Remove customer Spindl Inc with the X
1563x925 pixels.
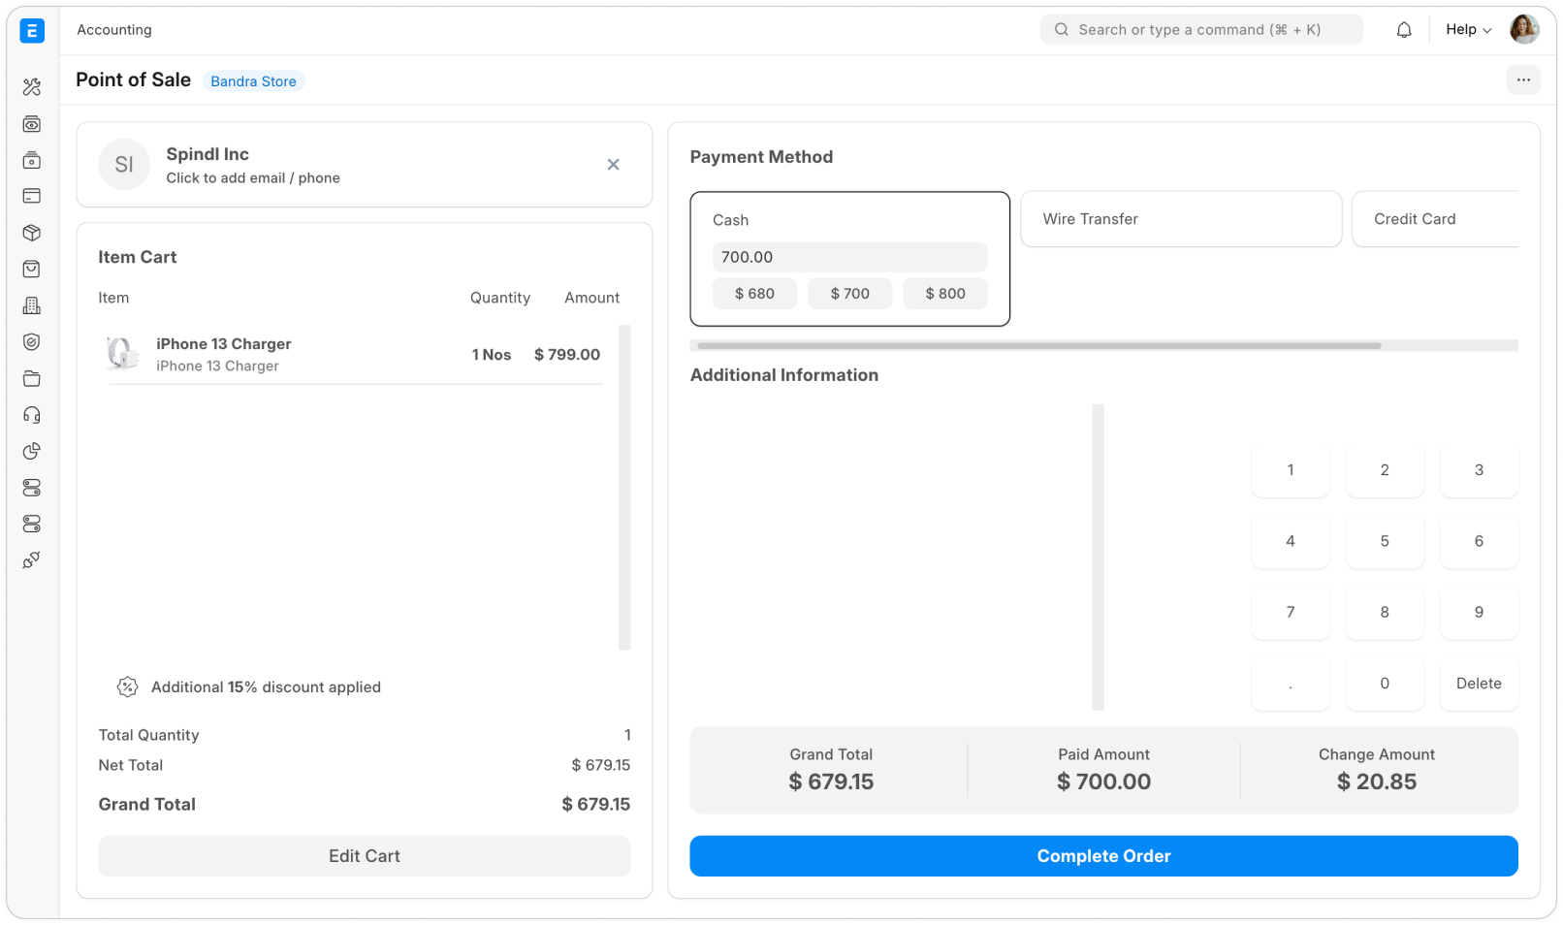613,165
